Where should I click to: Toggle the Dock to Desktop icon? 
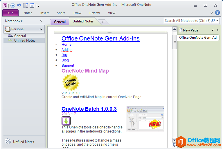(26, 5)
